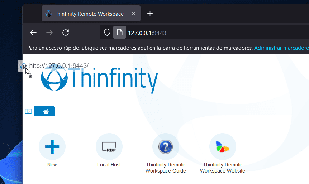Open a new tab with the plus button
Image resolution: width=309 pixels, height=184 pixels.
pos(150,14)
